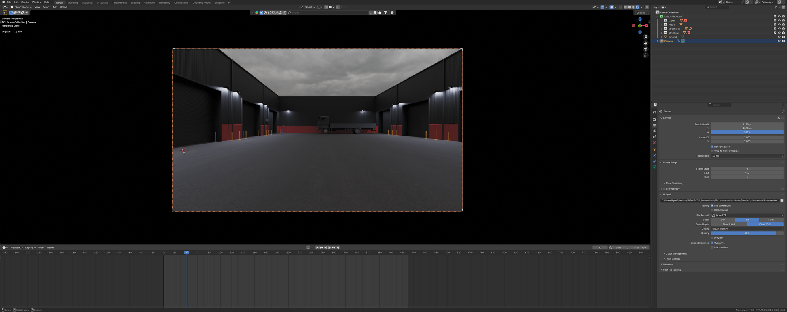Open the Frame Rate dropdown

pos(747,156)
